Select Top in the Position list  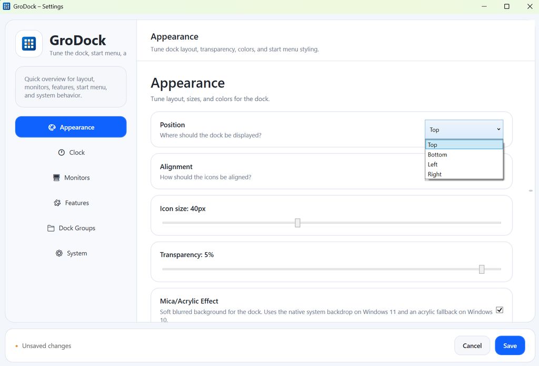[464, 145]
